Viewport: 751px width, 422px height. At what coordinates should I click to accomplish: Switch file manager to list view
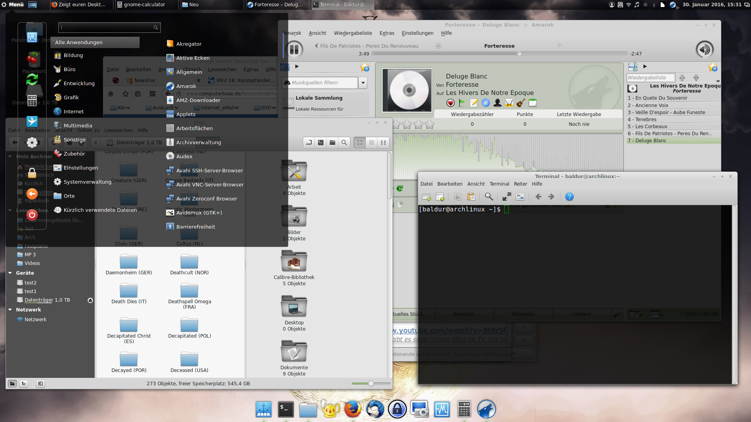pos(372,143)
